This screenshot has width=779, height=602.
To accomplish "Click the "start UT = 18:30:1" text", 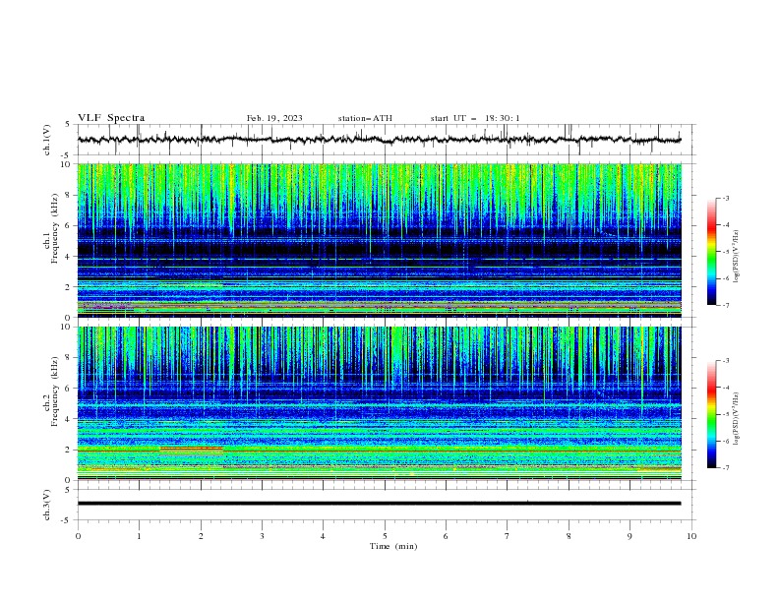I will [x=475, y=118].
